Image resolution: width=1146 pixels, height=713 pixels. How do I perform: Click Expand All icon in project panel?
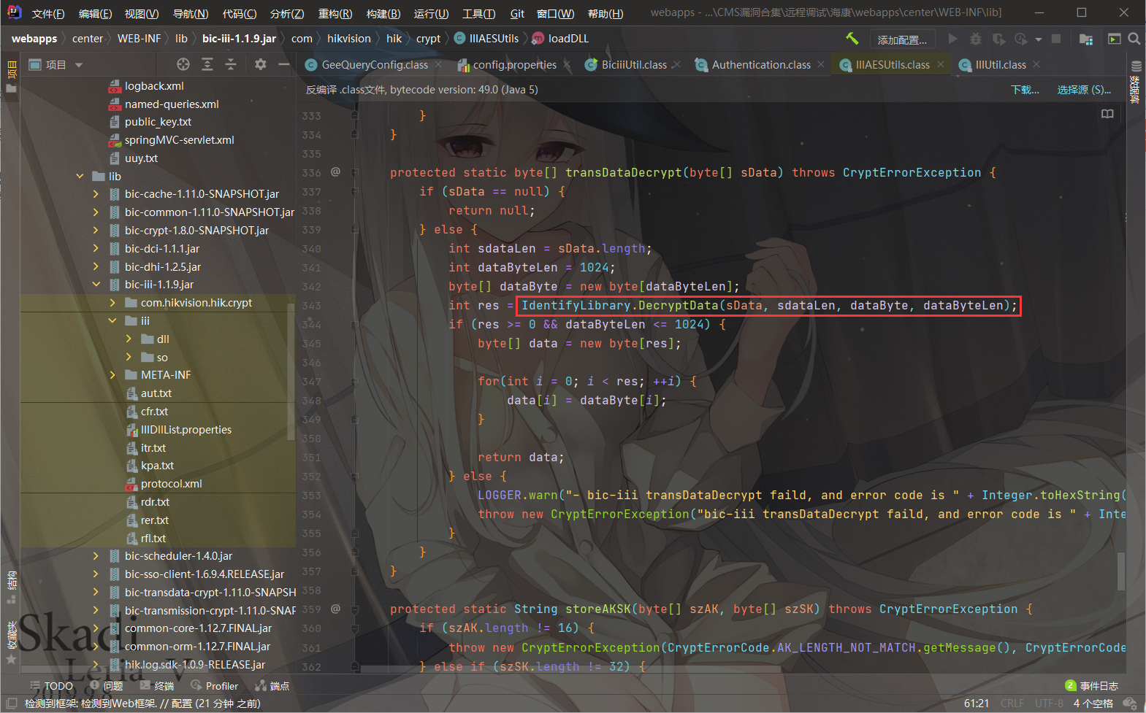pos(207,65)
